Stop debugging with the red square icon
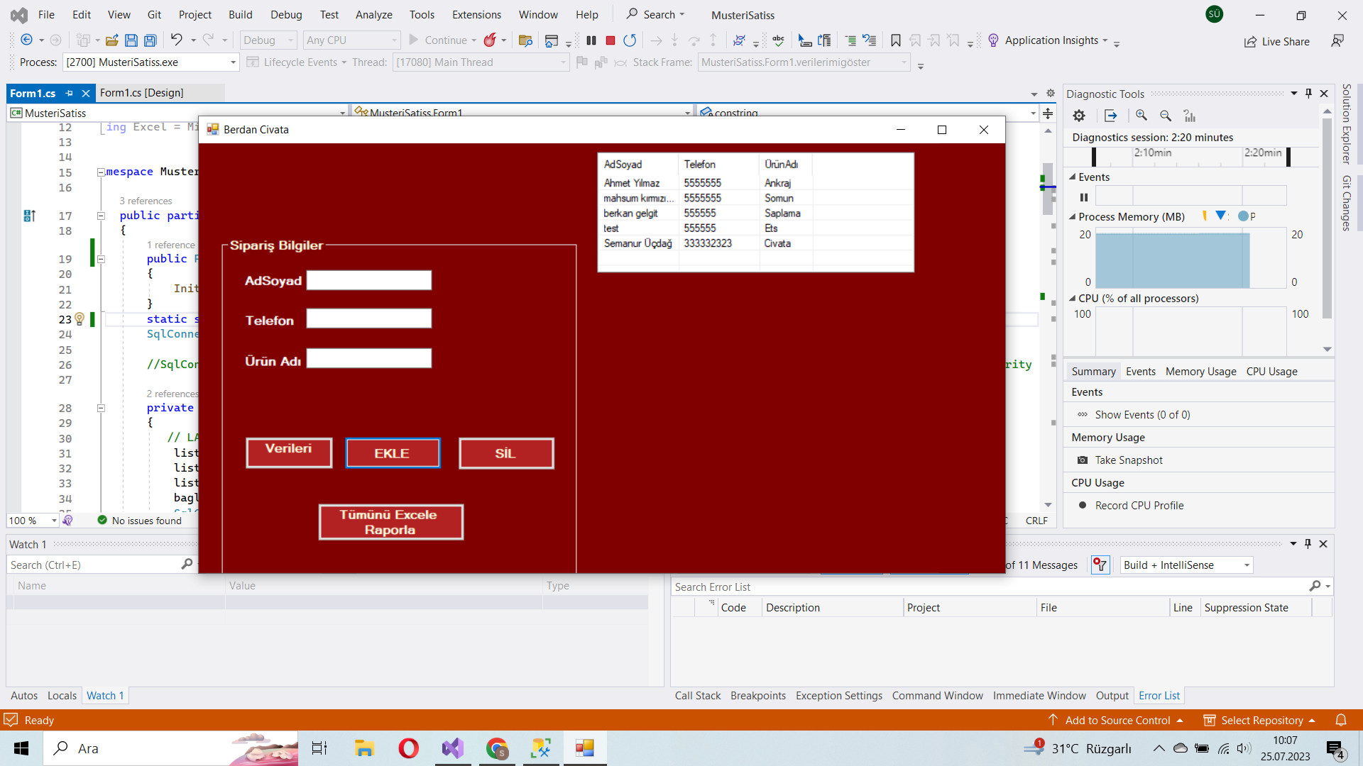 (x=610, y=40)
